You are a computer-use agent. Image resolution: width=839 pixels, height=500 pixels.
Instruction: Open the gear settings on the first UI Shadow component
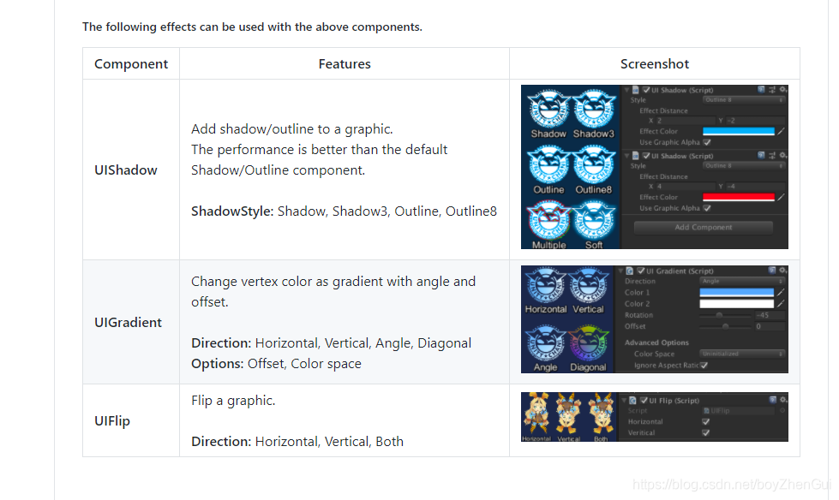[782, 91]
